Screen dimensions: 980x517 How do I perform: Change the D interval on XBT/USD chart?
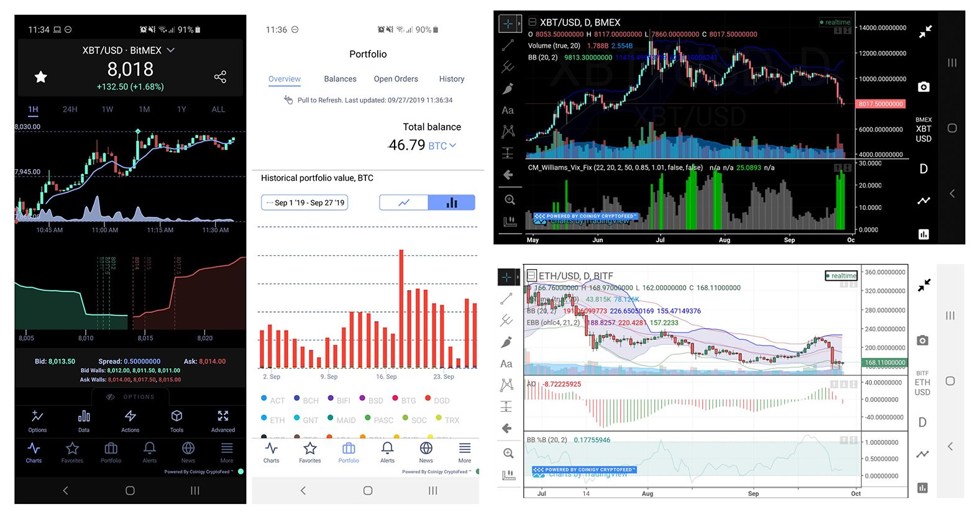click(x=923, y=168)
